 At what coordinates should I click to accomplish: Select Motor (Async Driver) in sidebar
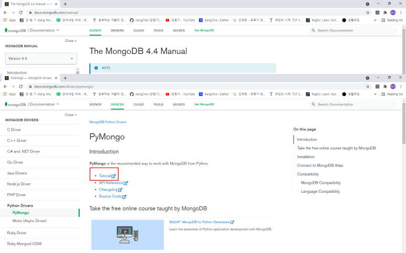click(29, 221)
